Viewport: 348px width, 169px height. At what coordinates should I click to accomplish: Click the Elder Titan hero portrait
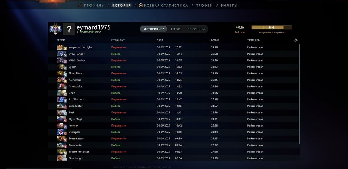coord(62,73)
